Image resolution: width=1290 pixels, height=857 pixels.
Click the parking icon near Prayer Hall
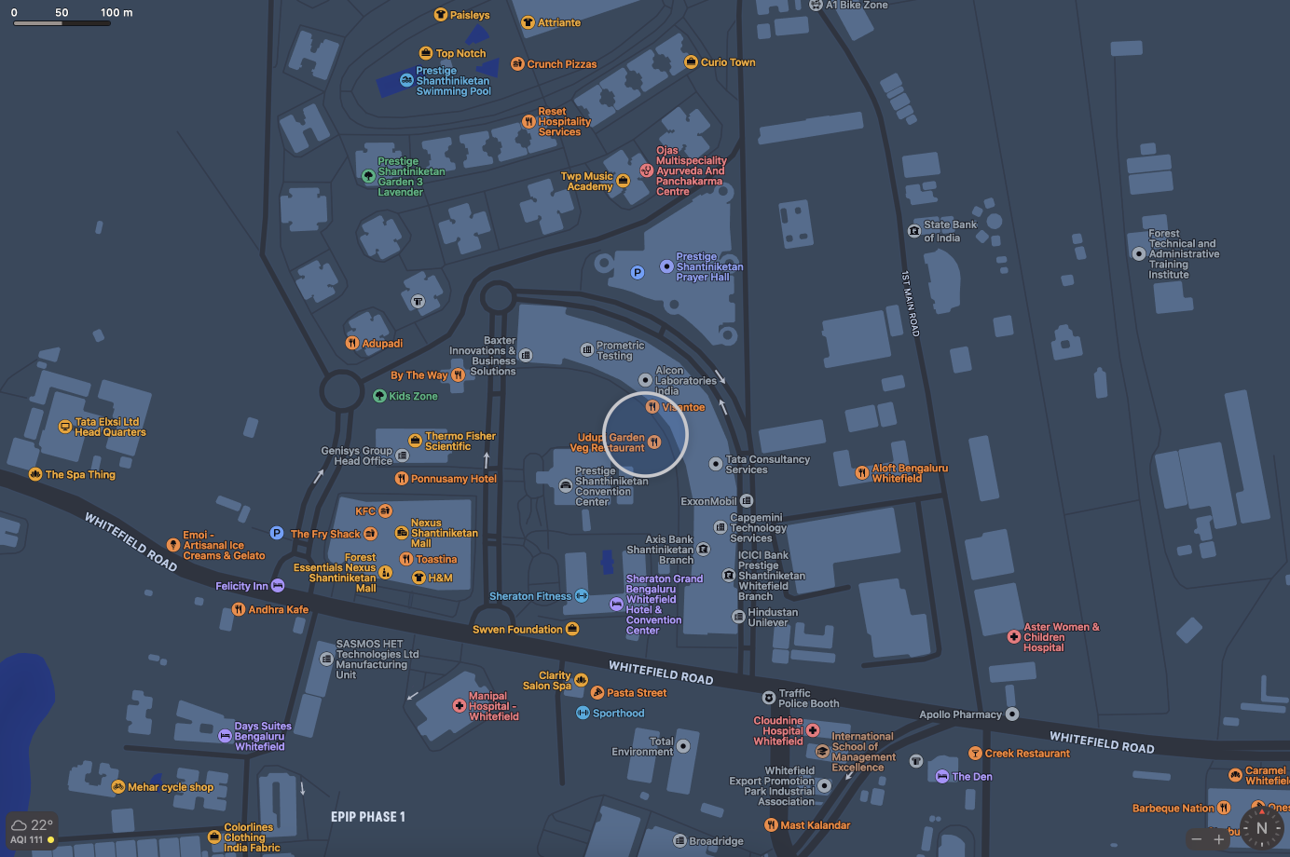(638, 273)
